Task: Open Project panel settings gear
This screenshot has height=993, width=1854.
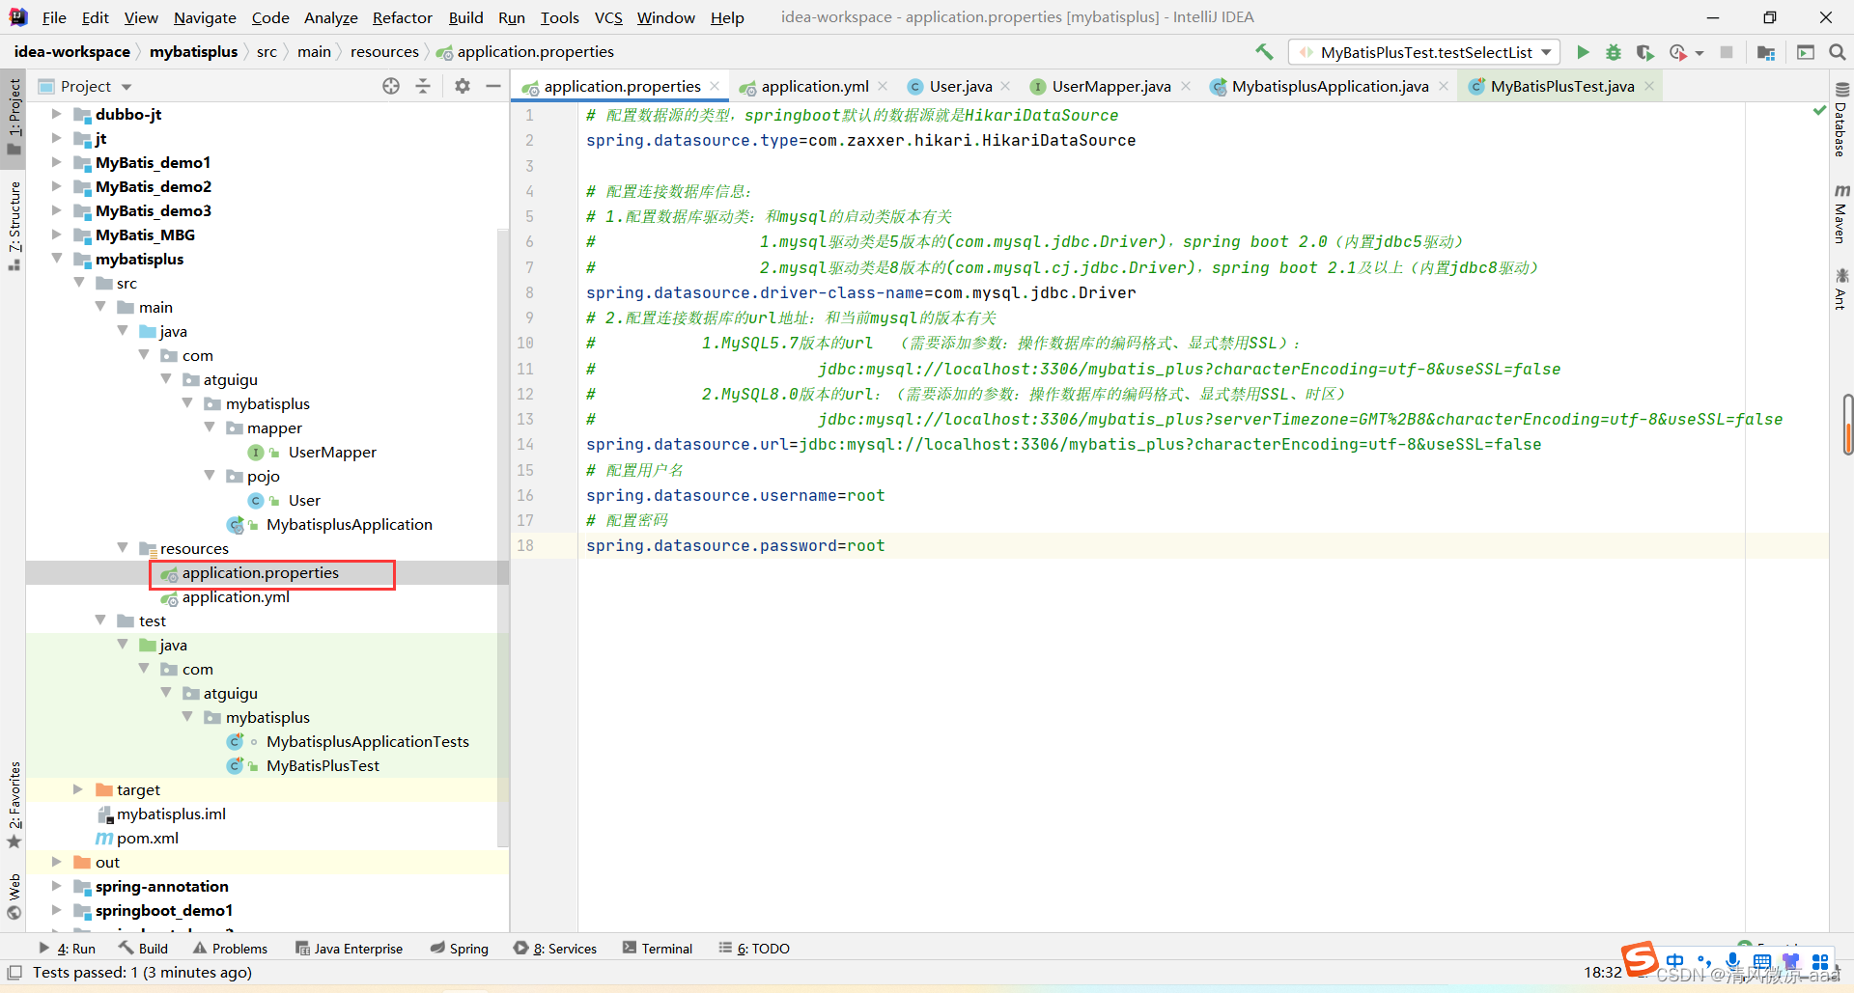Action: coord(463,86)
